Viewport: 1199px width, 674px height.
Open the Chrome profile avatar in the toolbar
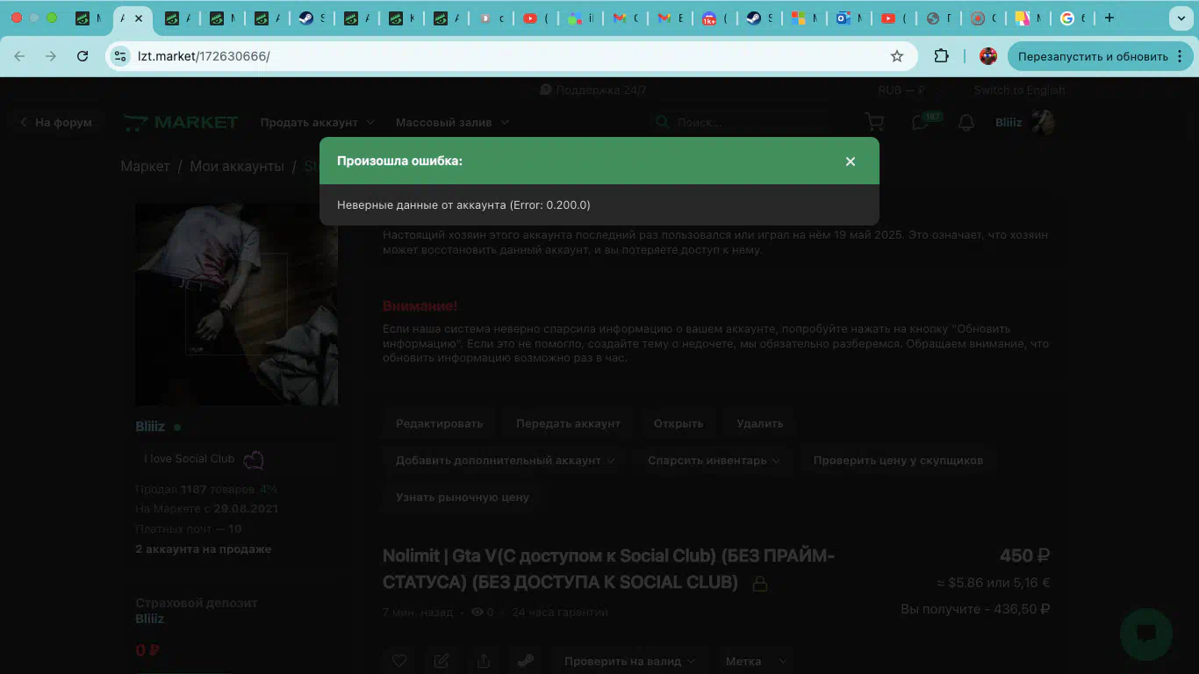(x=988, y=56)
